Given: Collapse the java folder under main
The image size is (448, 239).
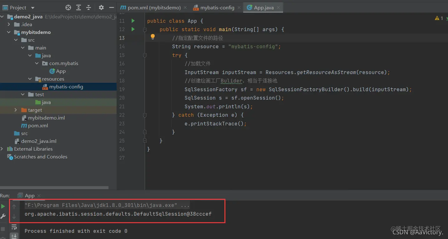Looking at the screenshot, I should pos(30,56).
